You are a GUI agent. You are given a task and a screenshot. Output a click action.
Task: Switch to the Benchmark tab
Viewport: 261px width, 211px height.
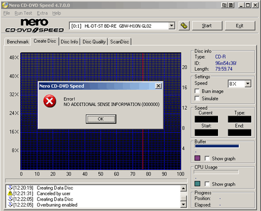(18, 42)
